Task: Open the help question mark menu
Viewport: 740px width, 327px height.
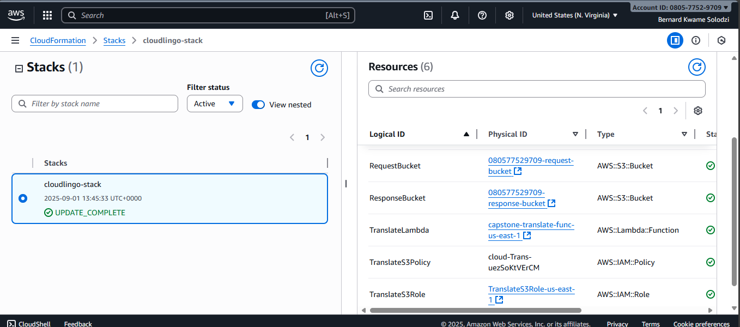Action: (x=482, y=15)
